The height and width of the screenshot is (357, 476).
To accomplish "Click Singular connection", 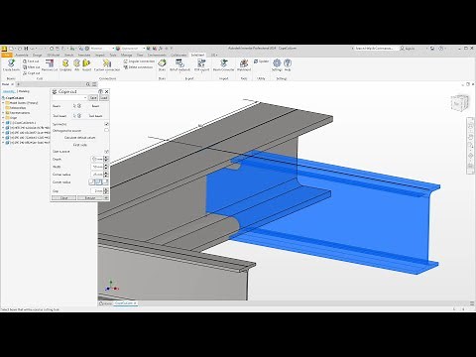I will pos(139,61).
